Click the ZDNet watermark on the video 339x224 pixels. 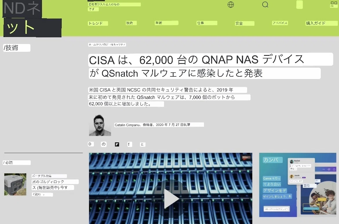click(246, 158)
